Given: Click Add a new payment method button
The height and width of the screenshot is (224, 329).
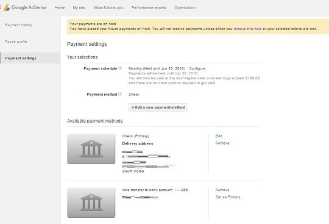Looking at the screenshot, I should [158, 107].
